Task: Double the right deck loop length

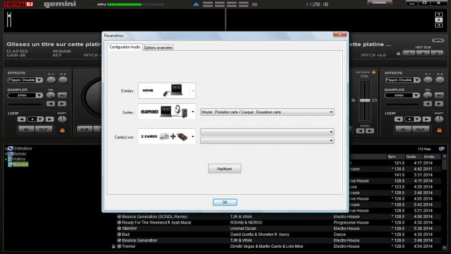Action: coord(427,119)
